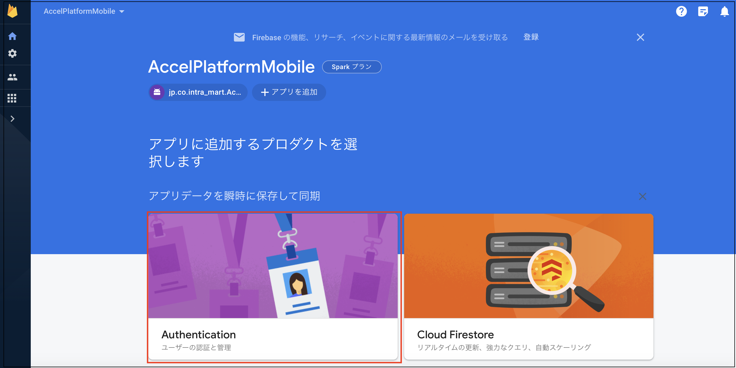Expand the sidebar navigation chevron

12,118
